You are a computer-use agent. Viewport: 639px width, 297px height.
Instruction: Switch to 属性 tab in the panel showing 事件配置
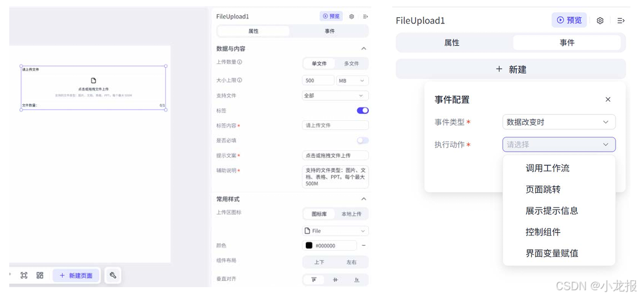click(452, 43)
